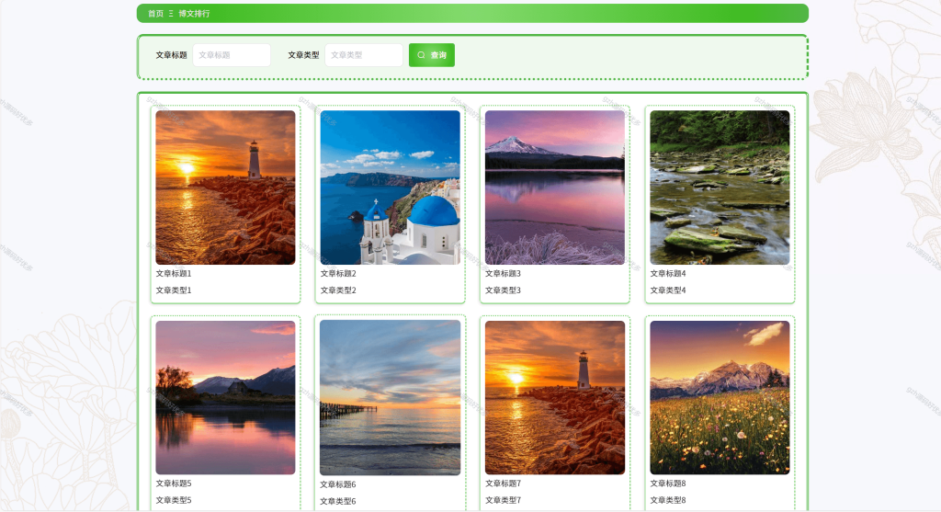Open the mossy river rocks thumbnail
This screenshot has width=941, height=512.
point(720,188)
